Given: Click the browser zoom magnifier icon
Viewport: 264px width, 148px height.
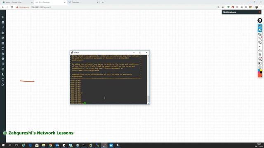Looking at the screenshot, I should pyautogui.click(x=218, y=7).
